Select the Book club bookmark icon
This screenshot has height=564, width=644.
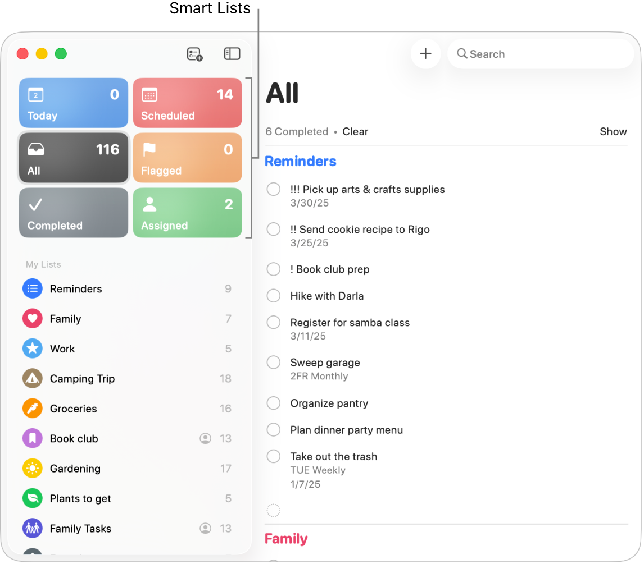click(32, 438)
